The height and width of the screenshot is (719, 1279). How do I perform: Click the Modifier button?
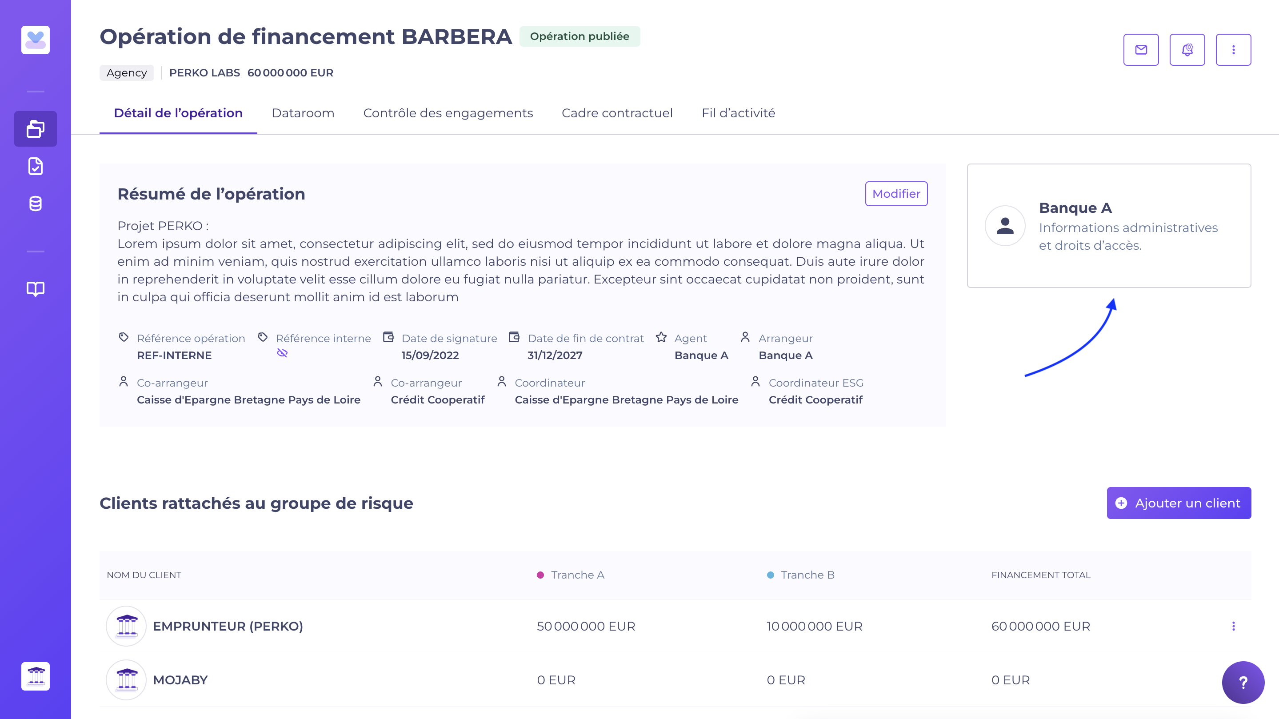coord(895,194)
